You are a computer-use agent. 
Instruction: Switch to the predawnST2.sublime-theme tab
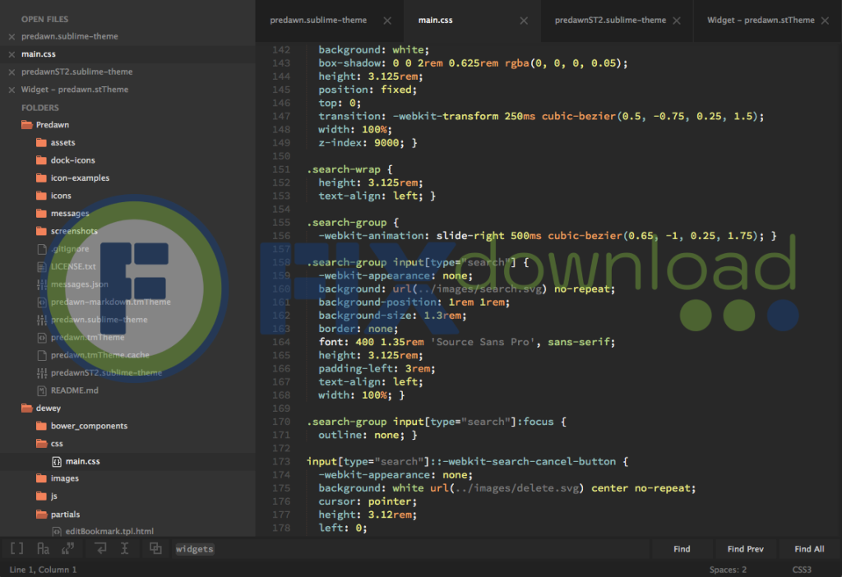coord(610,21)
